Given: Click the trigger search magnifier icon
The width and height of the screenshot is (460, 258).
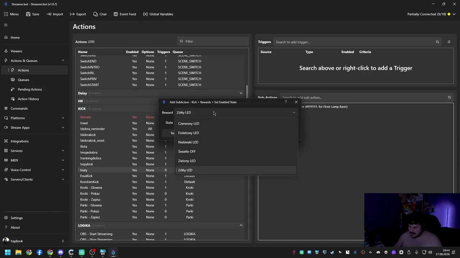Looking at the screenshot, I should 437,42.
